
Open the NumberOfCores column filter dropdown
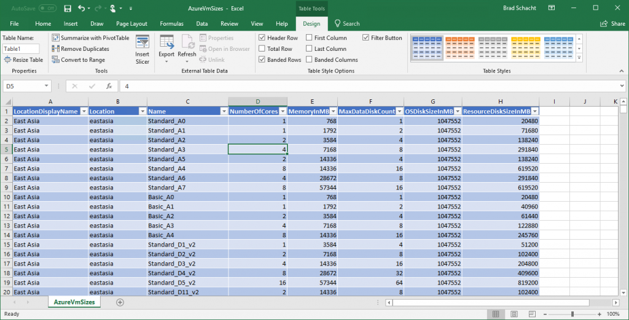[283, 112]
